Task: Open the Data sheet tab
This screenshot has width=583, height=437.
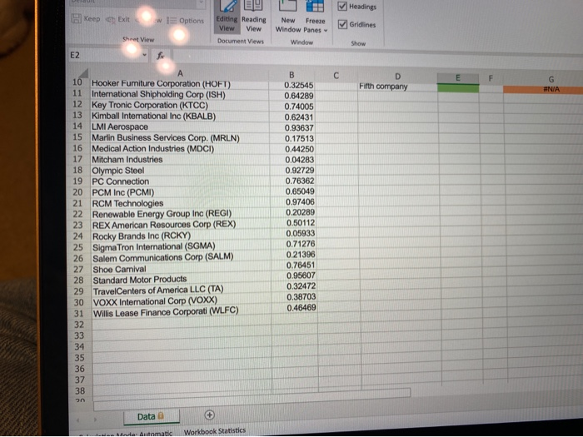Action: tap(151, 416)
